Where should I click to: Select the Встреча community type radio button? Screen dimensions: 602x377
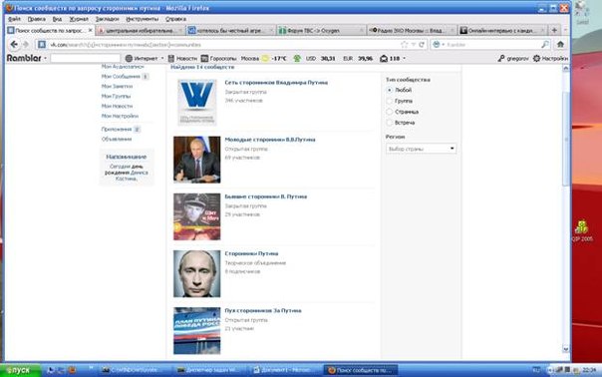tap(390, 123)
